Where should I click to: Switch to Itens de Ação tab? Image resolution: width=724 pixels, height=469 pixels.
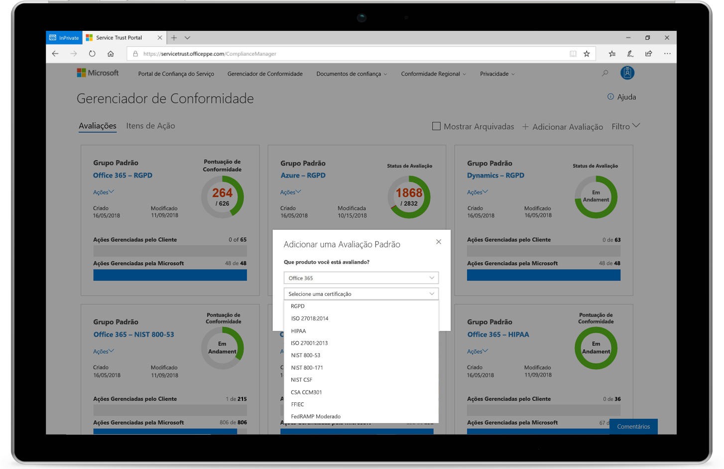click(x=150, y=126)
